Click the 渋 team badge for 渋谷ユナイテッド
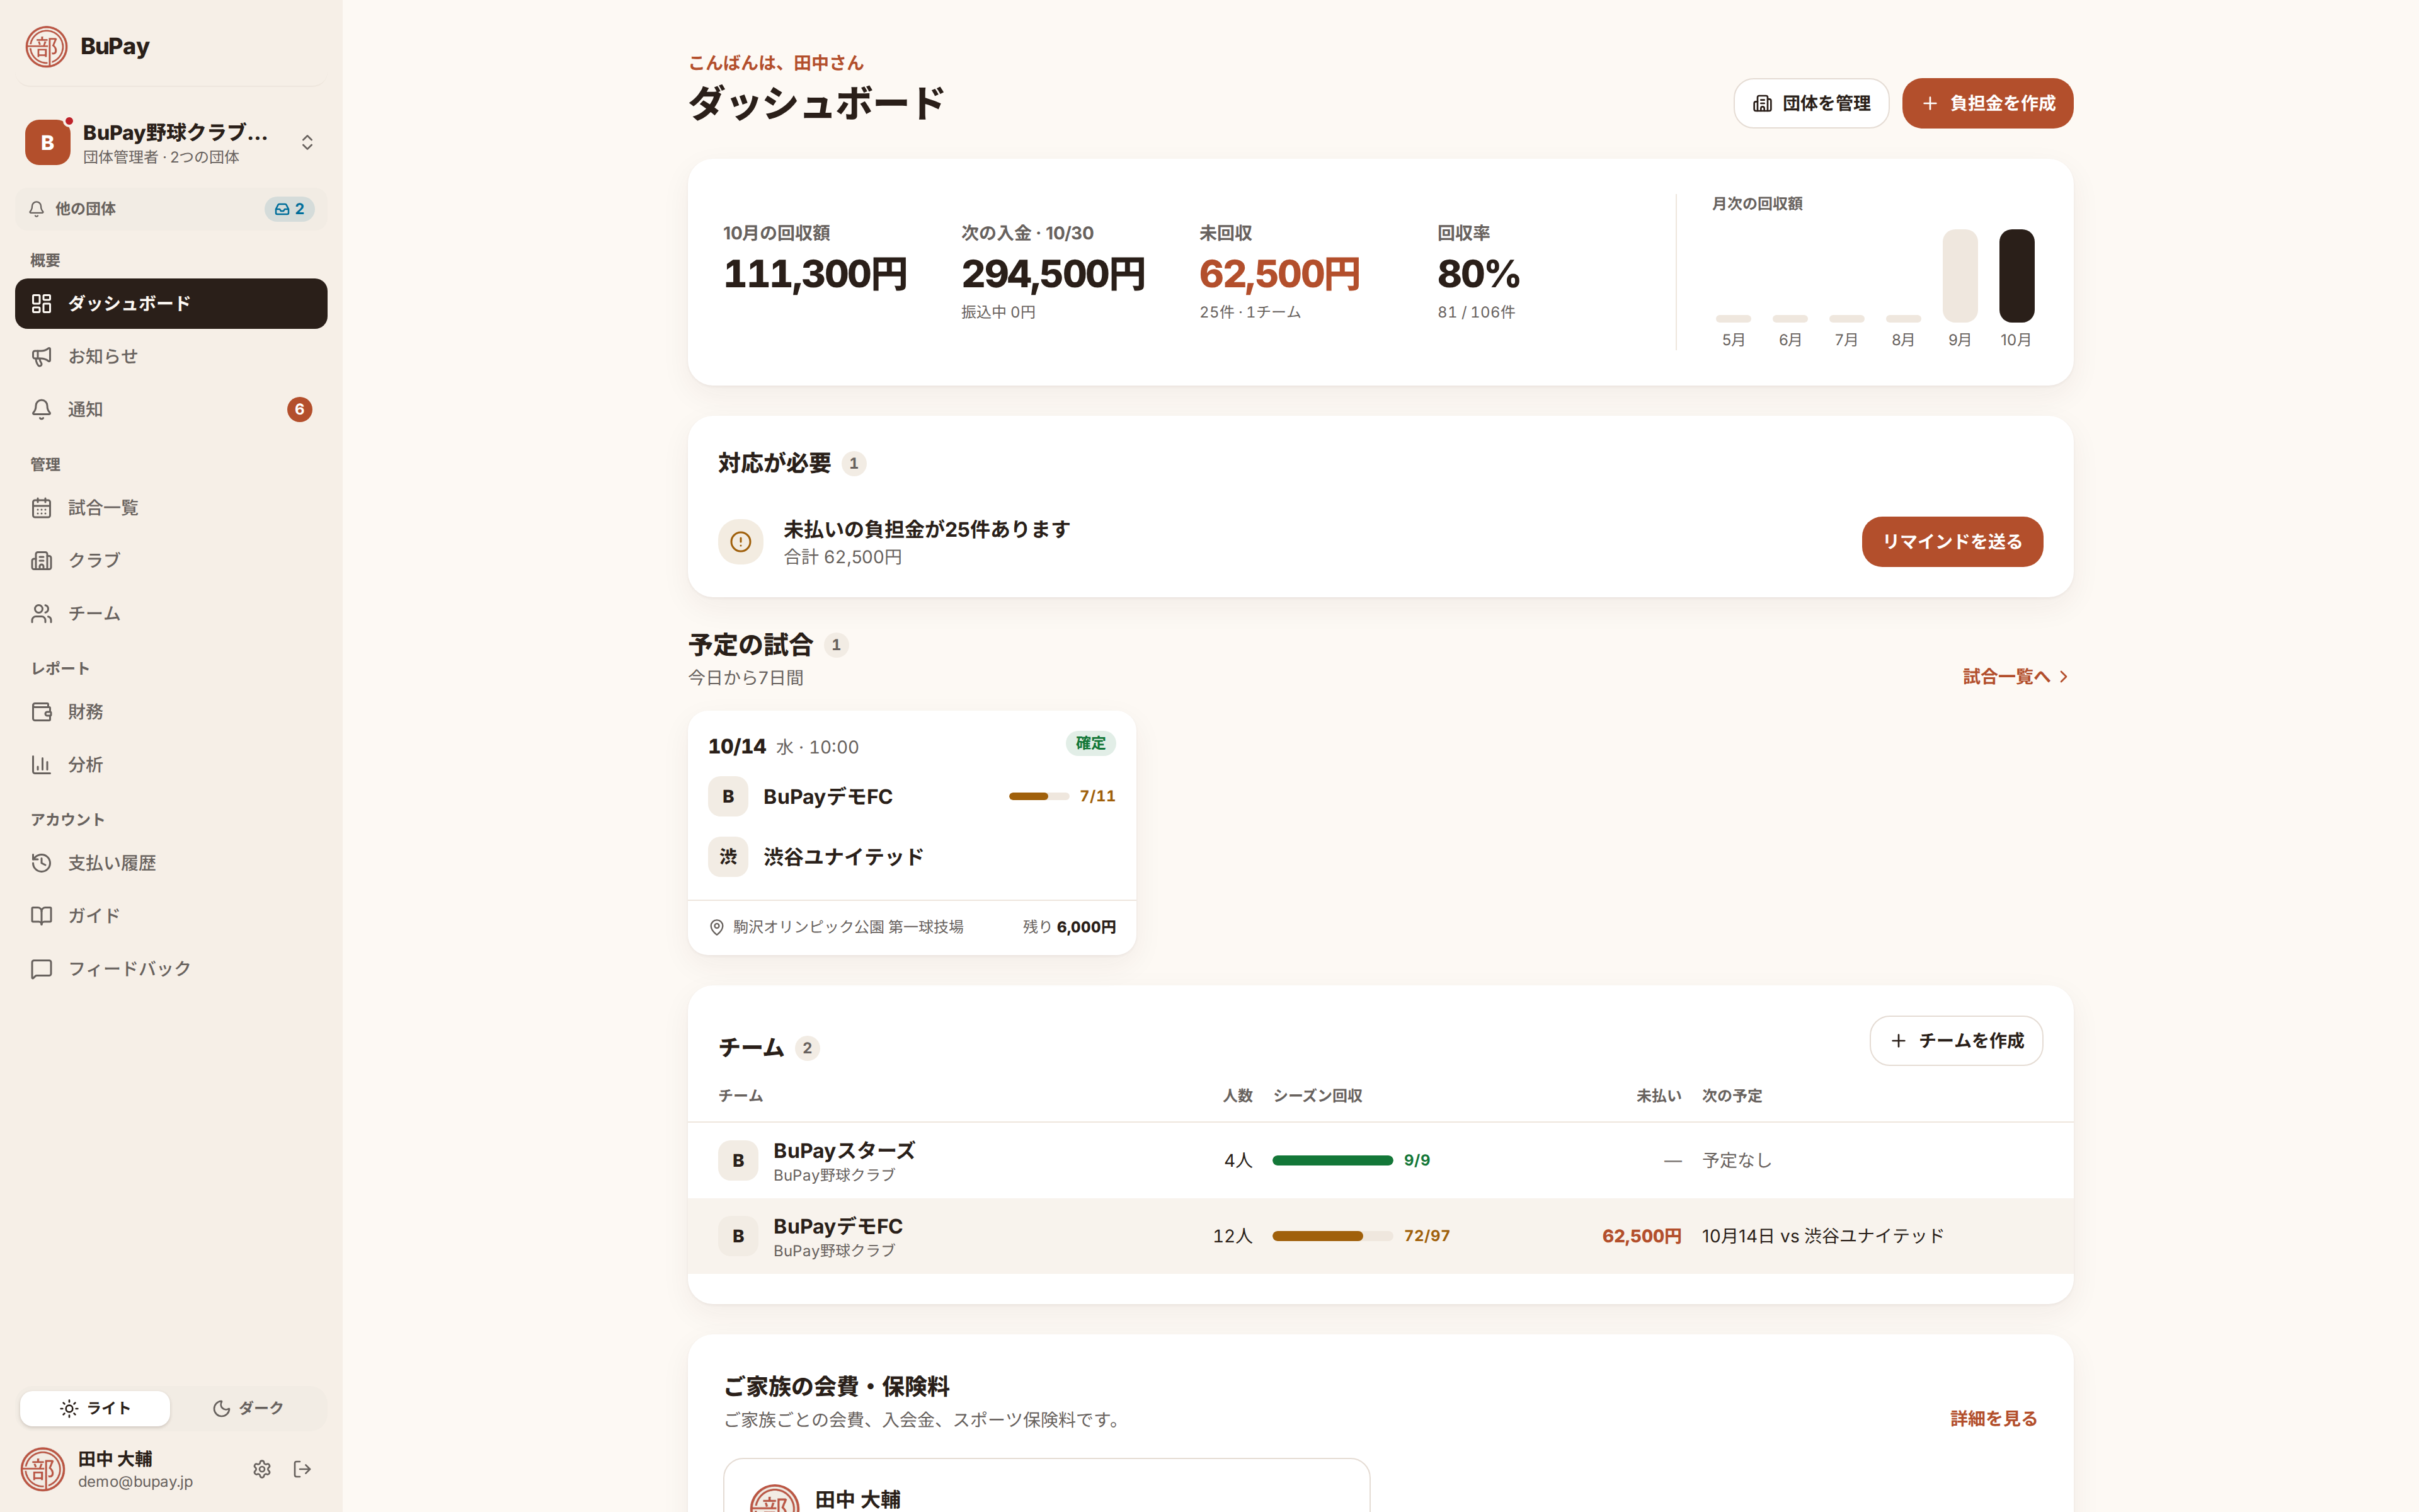Viewport: 2419px width, 1512px height. [728, 856]
